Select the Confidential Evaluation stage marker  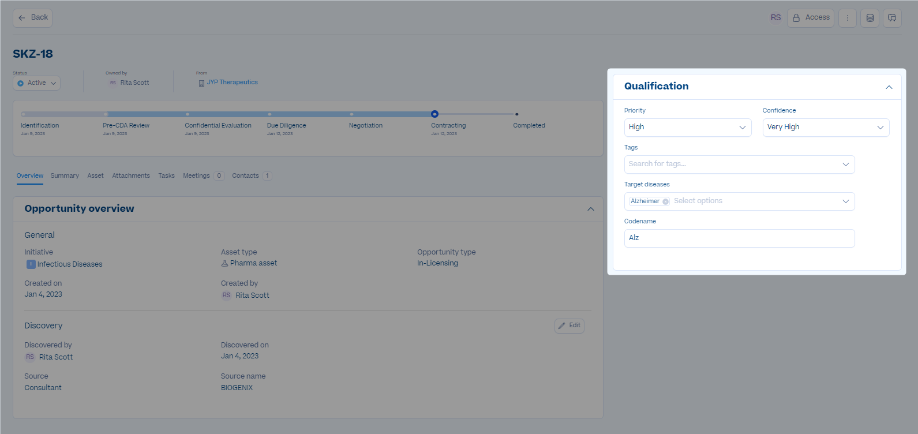click(x=188, y=114)
